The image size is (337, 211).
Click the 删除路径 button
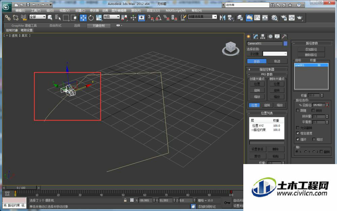click(311, 55)
